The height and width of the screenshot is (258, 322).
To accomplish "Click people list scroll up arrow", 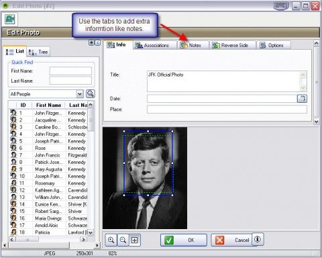I will pos(91,105).
